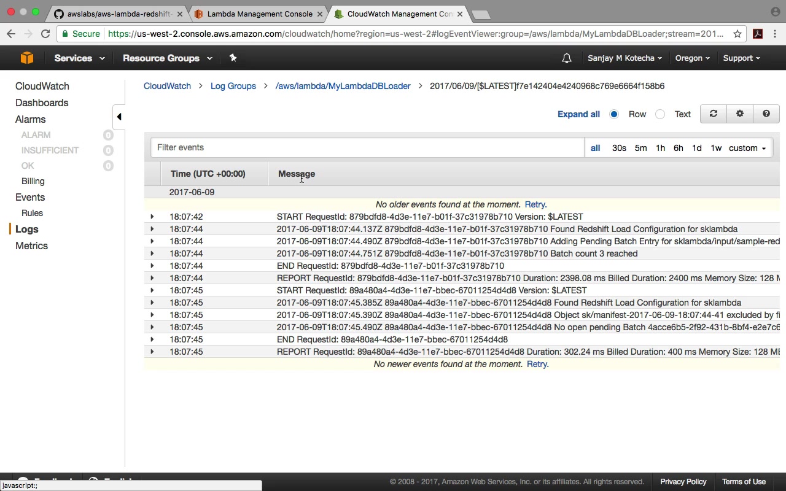
Task: Open Billing alarms in sidebar
Action: 33,181
